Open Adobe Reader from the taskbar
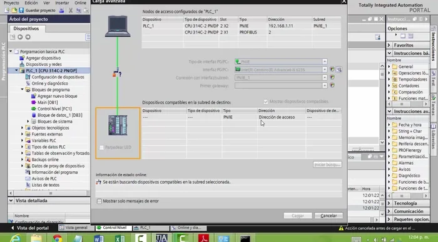438x242 pixels. (203, 238)
